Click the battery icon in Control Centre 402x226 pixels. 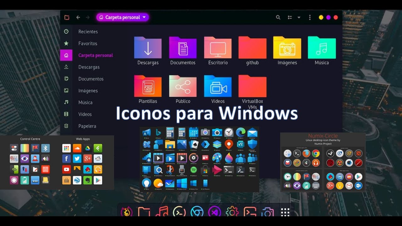(24, 180)
